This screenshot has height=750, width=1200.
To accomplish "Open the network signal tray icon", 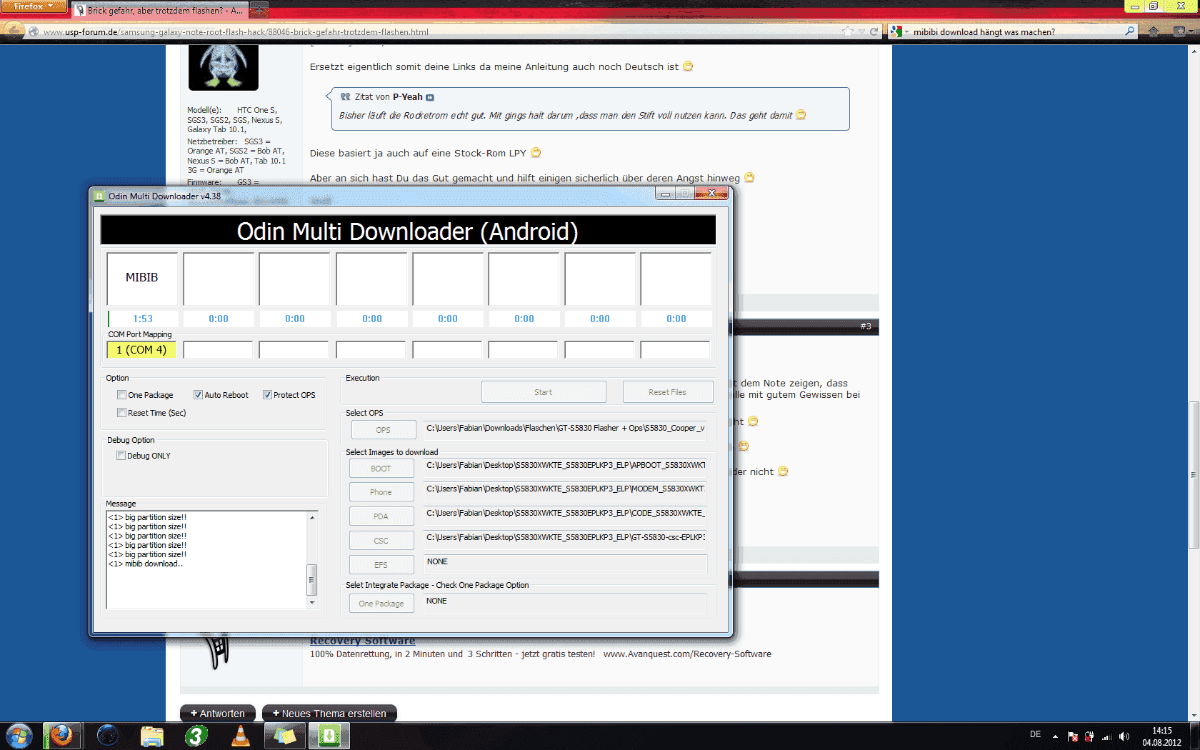I will pos(1107,736).
